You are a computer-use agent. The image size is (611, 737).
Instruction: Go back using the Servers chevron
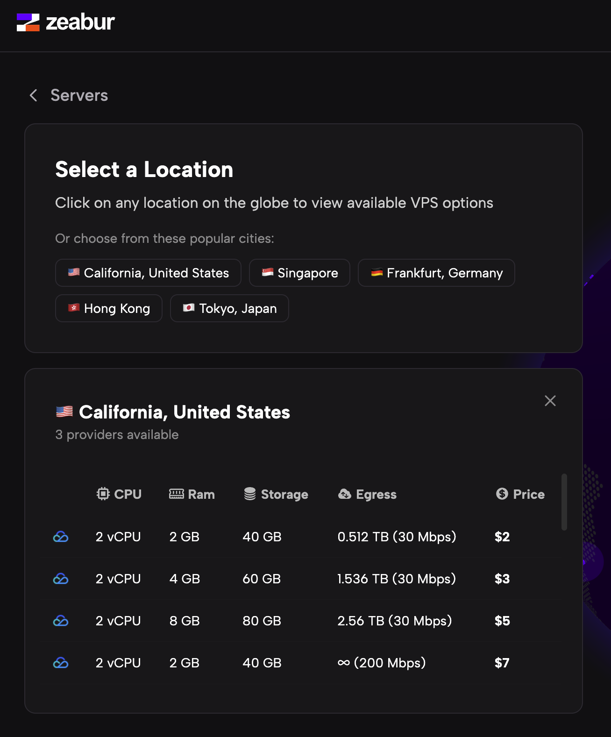(x=34, y=95)
